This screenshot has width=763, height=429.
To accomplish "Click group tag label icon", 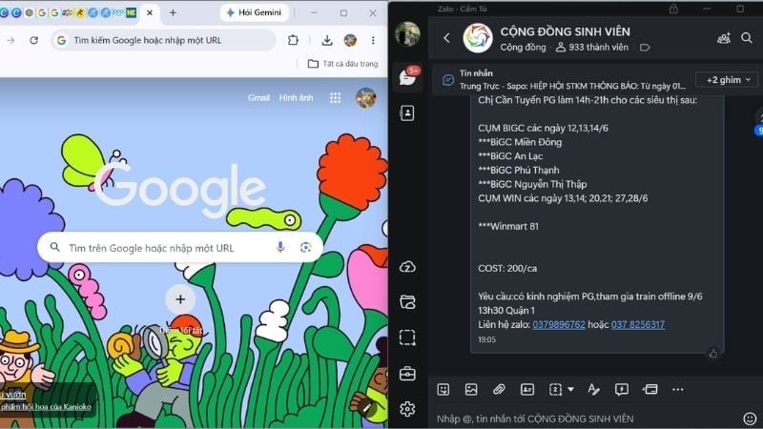I will 645,47.
